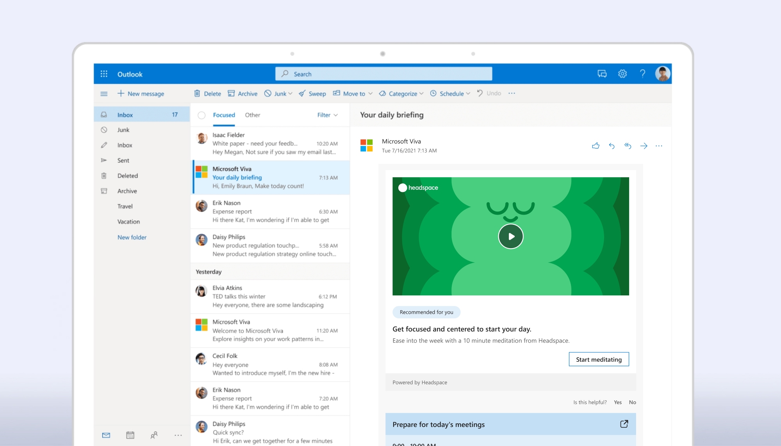Click the New folder link
This screenshot has height=446, width=781.
coord(132,237)
